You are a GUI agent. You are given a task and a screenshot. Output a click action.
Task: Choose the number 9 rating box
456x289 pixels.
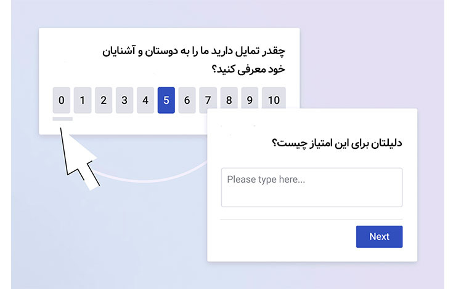[250, 100]
